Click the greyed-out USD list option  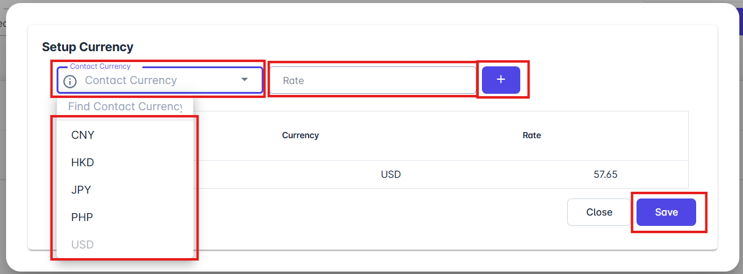pyautogui.click(x=83, y=245)
